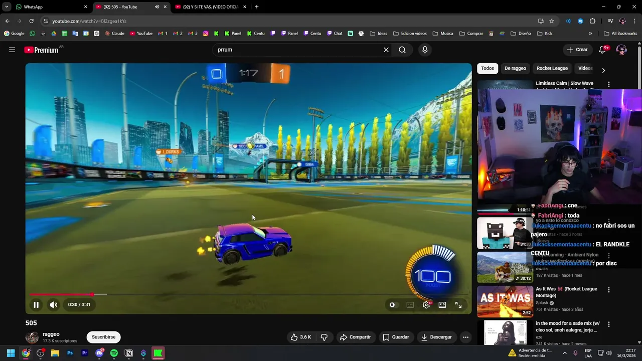Open the raggeo channel name link
The width and height of the screenshot is (642, 361).
(51, 334)
